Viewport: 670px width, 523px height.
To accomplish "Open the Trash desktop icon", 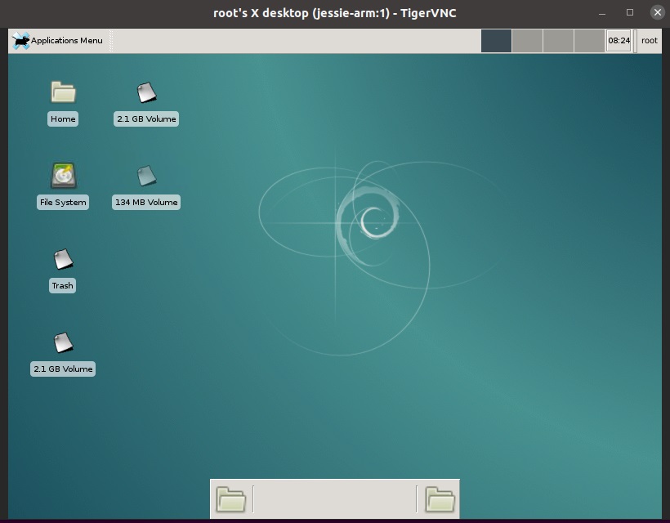I will click(x=62, y=260).
